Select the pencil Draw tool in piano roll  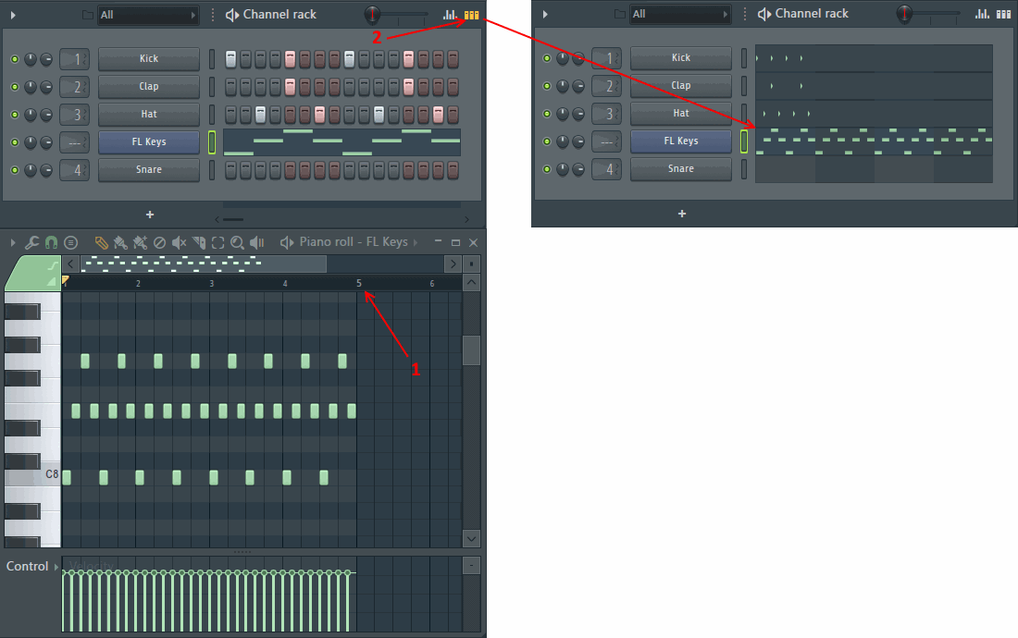[x=102, y=242]
